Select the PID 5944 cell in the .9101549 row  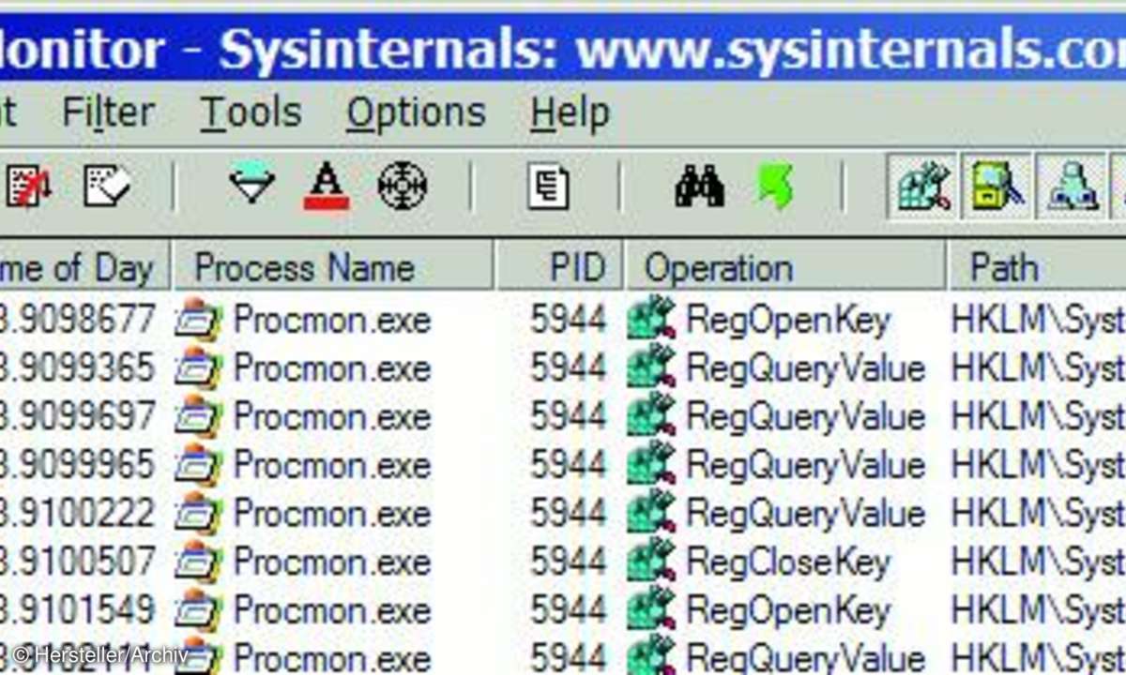(569, 610)
